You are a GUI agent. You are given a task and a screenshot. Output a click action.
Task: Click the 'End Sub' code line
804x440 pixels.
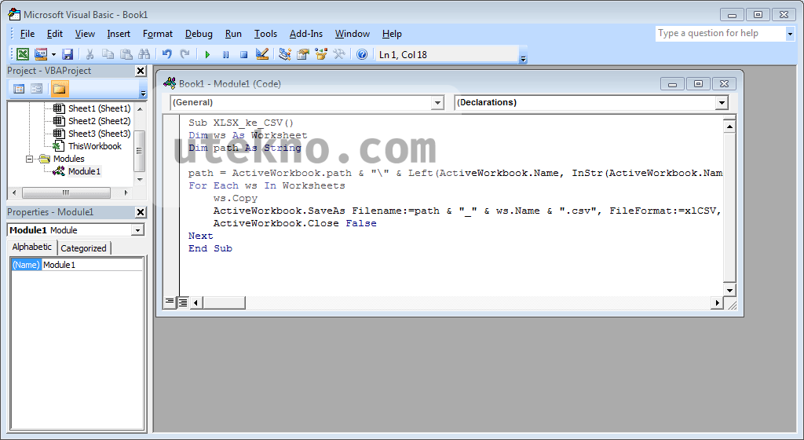coord(210,248)
